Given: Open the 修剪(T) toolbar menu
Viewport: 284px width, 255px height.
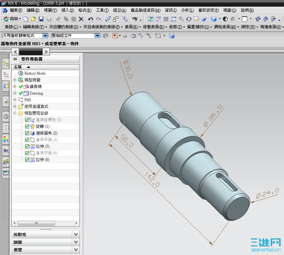Looking at the screenshot, I should (x=177, y=27).
